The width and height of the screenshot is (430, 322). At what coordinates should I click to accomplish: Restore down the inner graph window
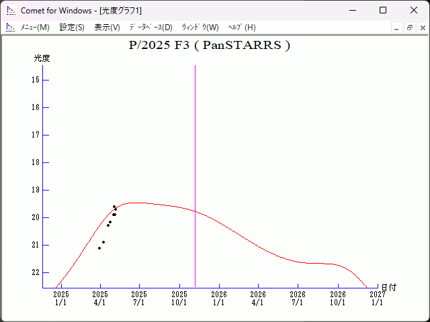409,28
